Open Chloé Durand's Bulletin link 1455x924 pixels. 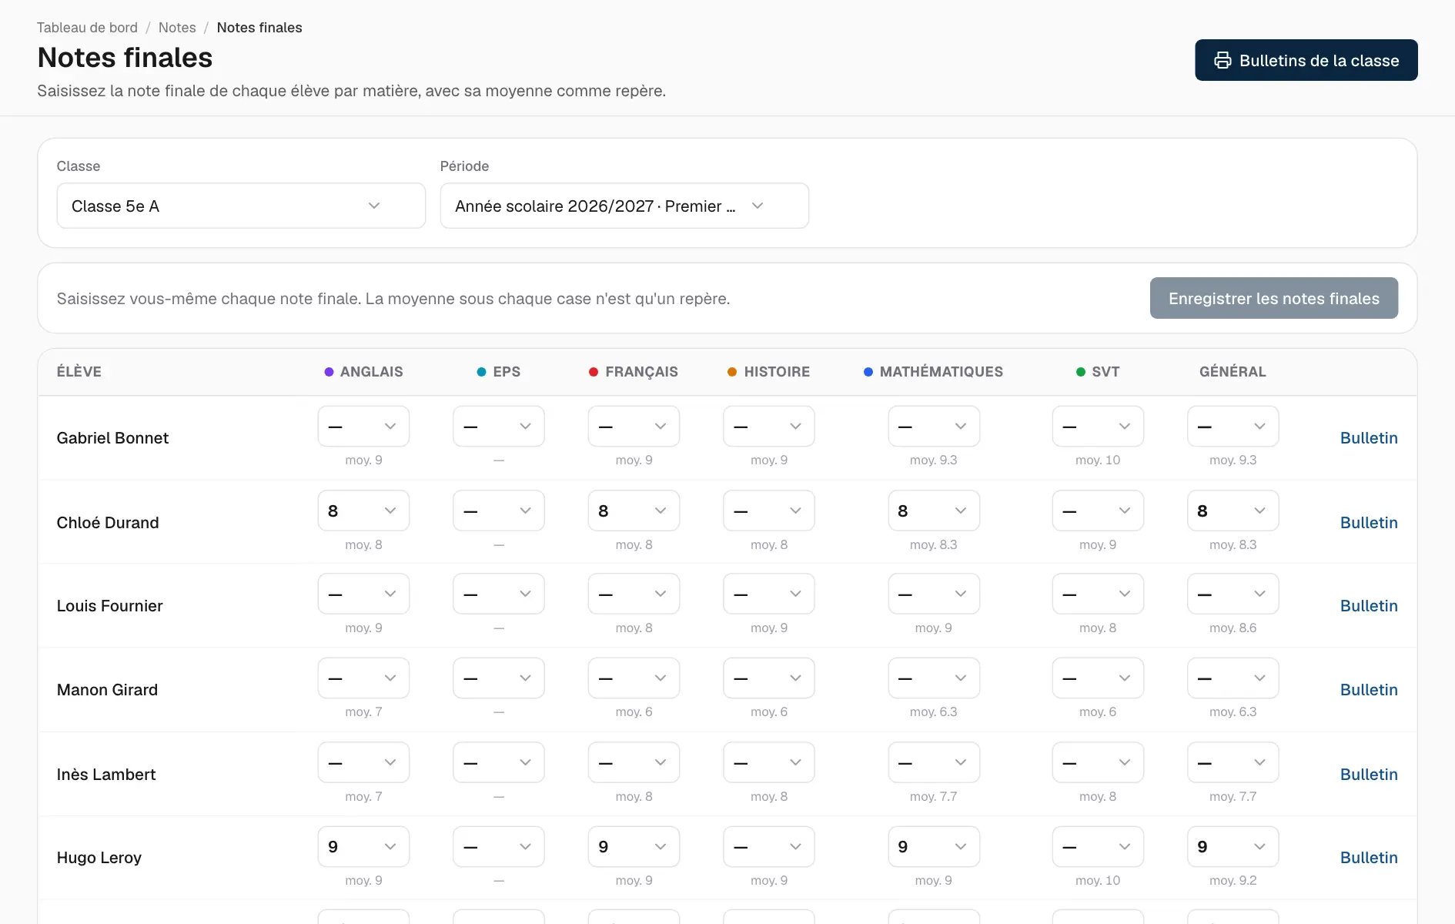tap(1369, 522)
